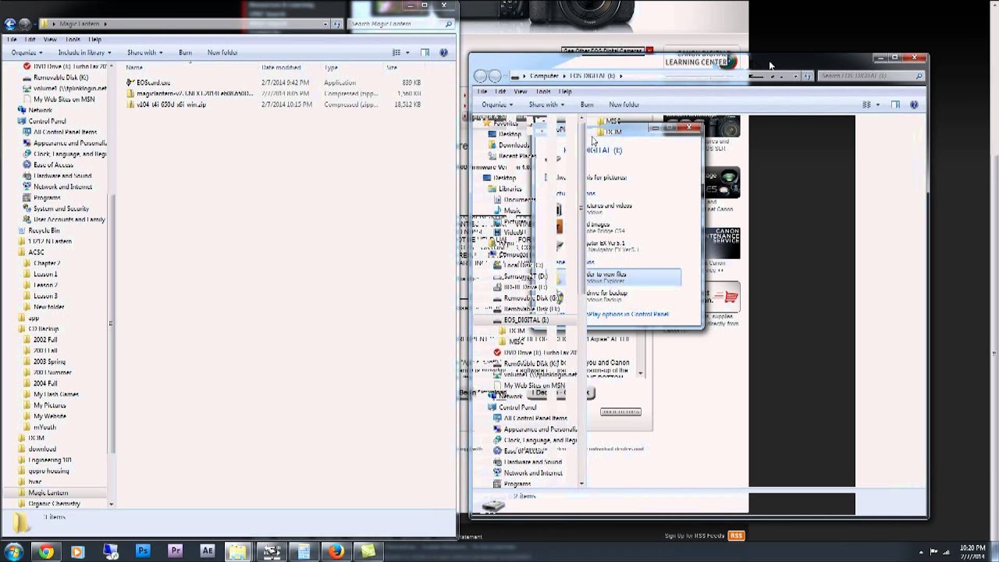
Task: Open Share with dropdown in Magic Lantern window
Action: click(144, 52)
